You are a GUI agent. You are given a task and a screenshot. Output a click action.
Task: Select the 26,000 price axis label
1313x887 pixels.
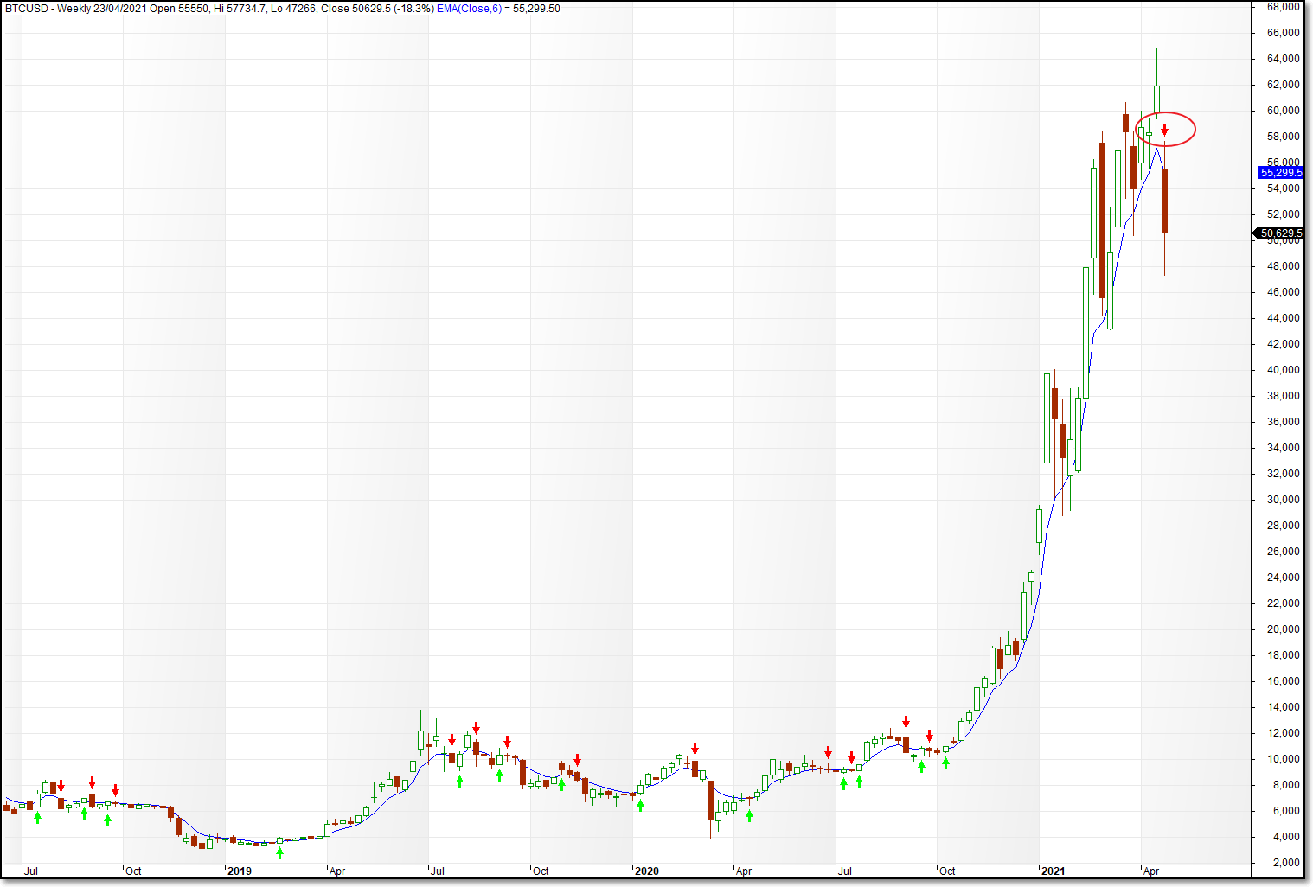pyautogui.click(x=1284, y=552)
